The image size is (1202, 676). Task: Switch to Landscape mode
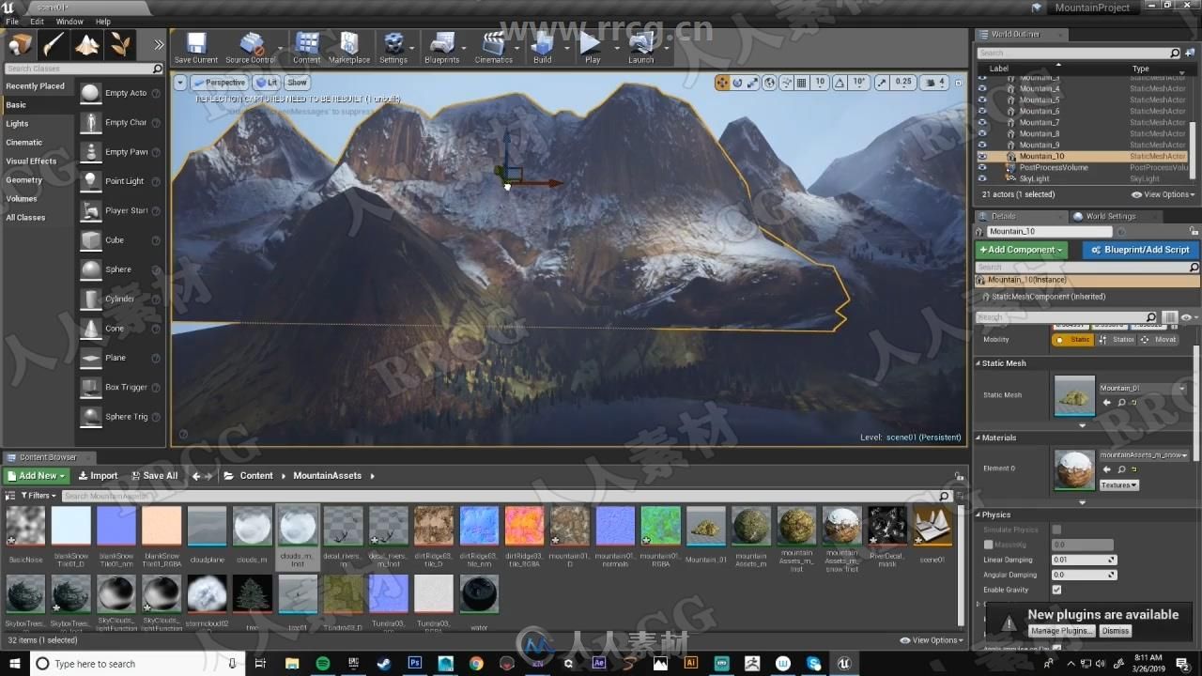click(87, 44)
